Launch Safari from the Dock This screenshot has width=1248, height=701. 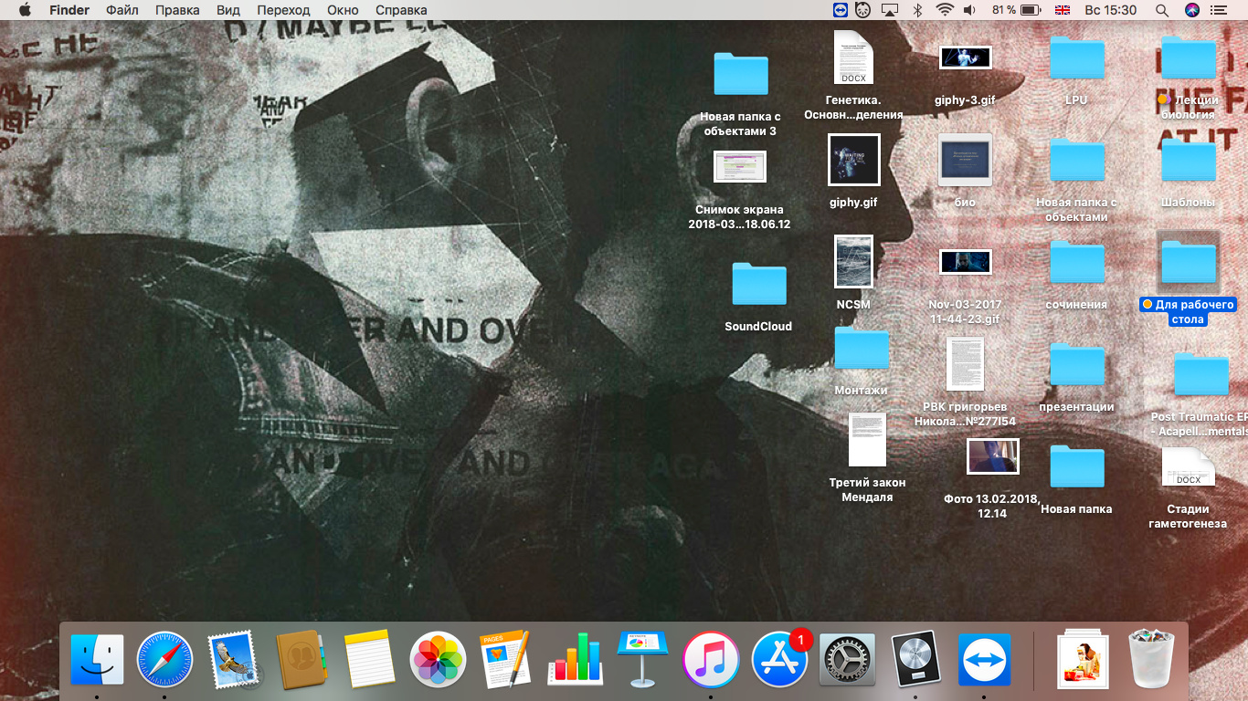point(164,660)
